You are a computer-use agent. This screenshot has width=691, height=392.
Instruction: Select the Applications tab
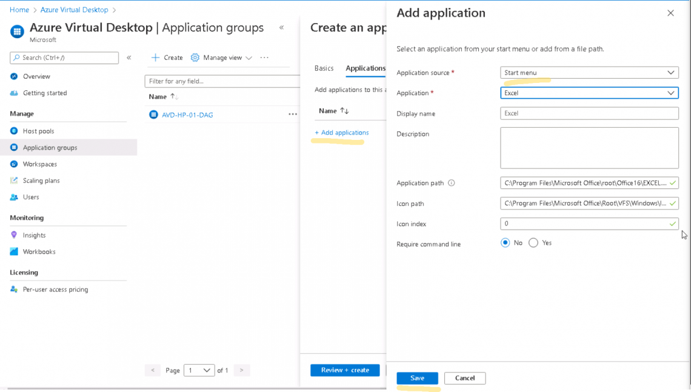coord(366,68)
